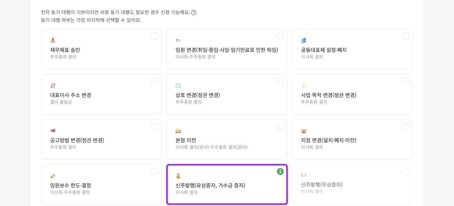Click the 사업 목적 변경 lightbulb icon

coord(304,85)
